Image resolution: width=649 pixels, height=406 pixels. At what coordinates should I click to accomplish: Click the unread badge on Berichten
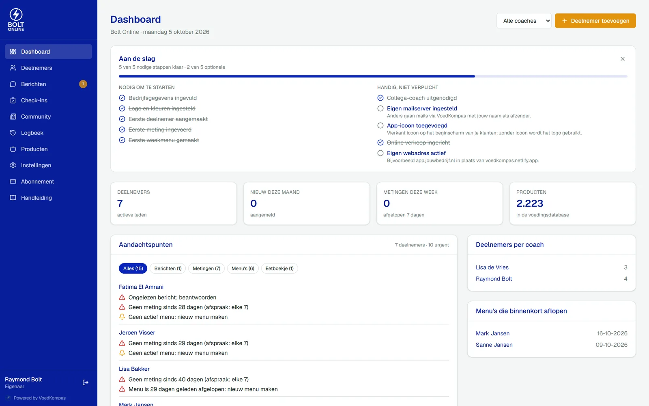pos(83,84)
